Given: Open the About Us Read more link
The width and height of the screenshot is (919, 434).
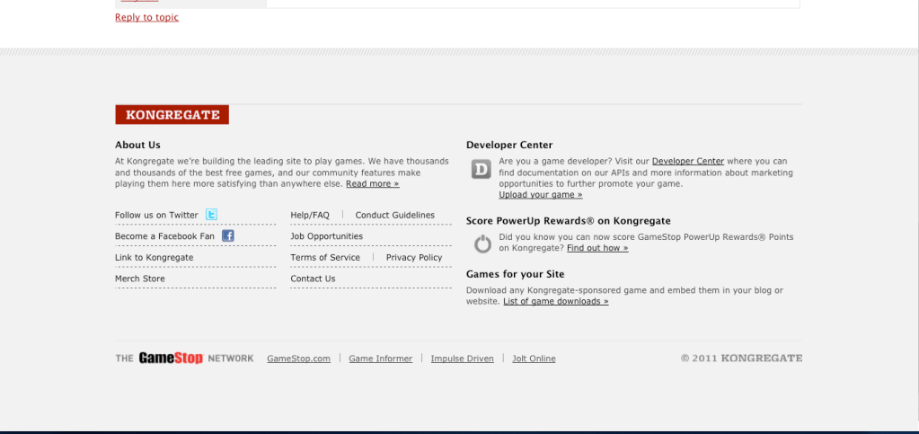Looking at the screenshot, I should [x=372, y=183].
